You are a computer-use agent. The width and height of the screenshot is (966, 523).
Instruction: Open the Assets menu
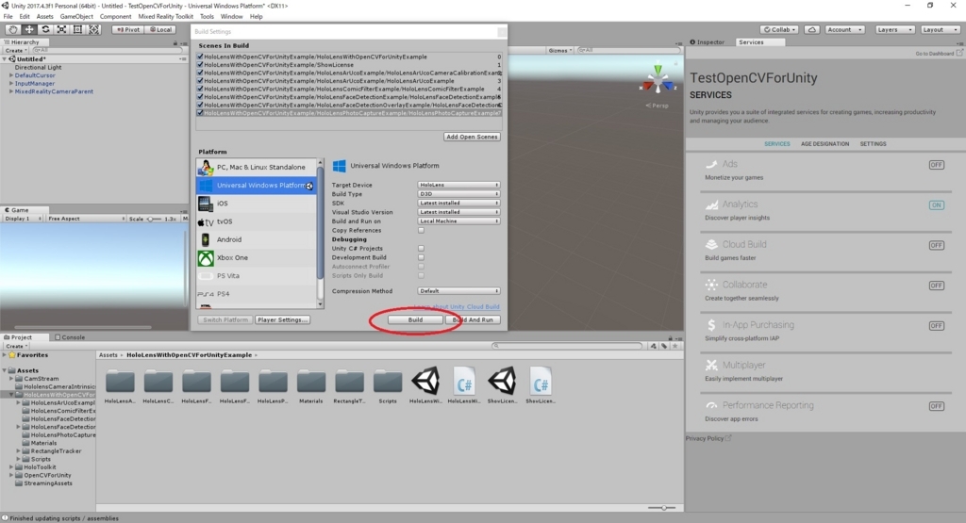[45, 17]
